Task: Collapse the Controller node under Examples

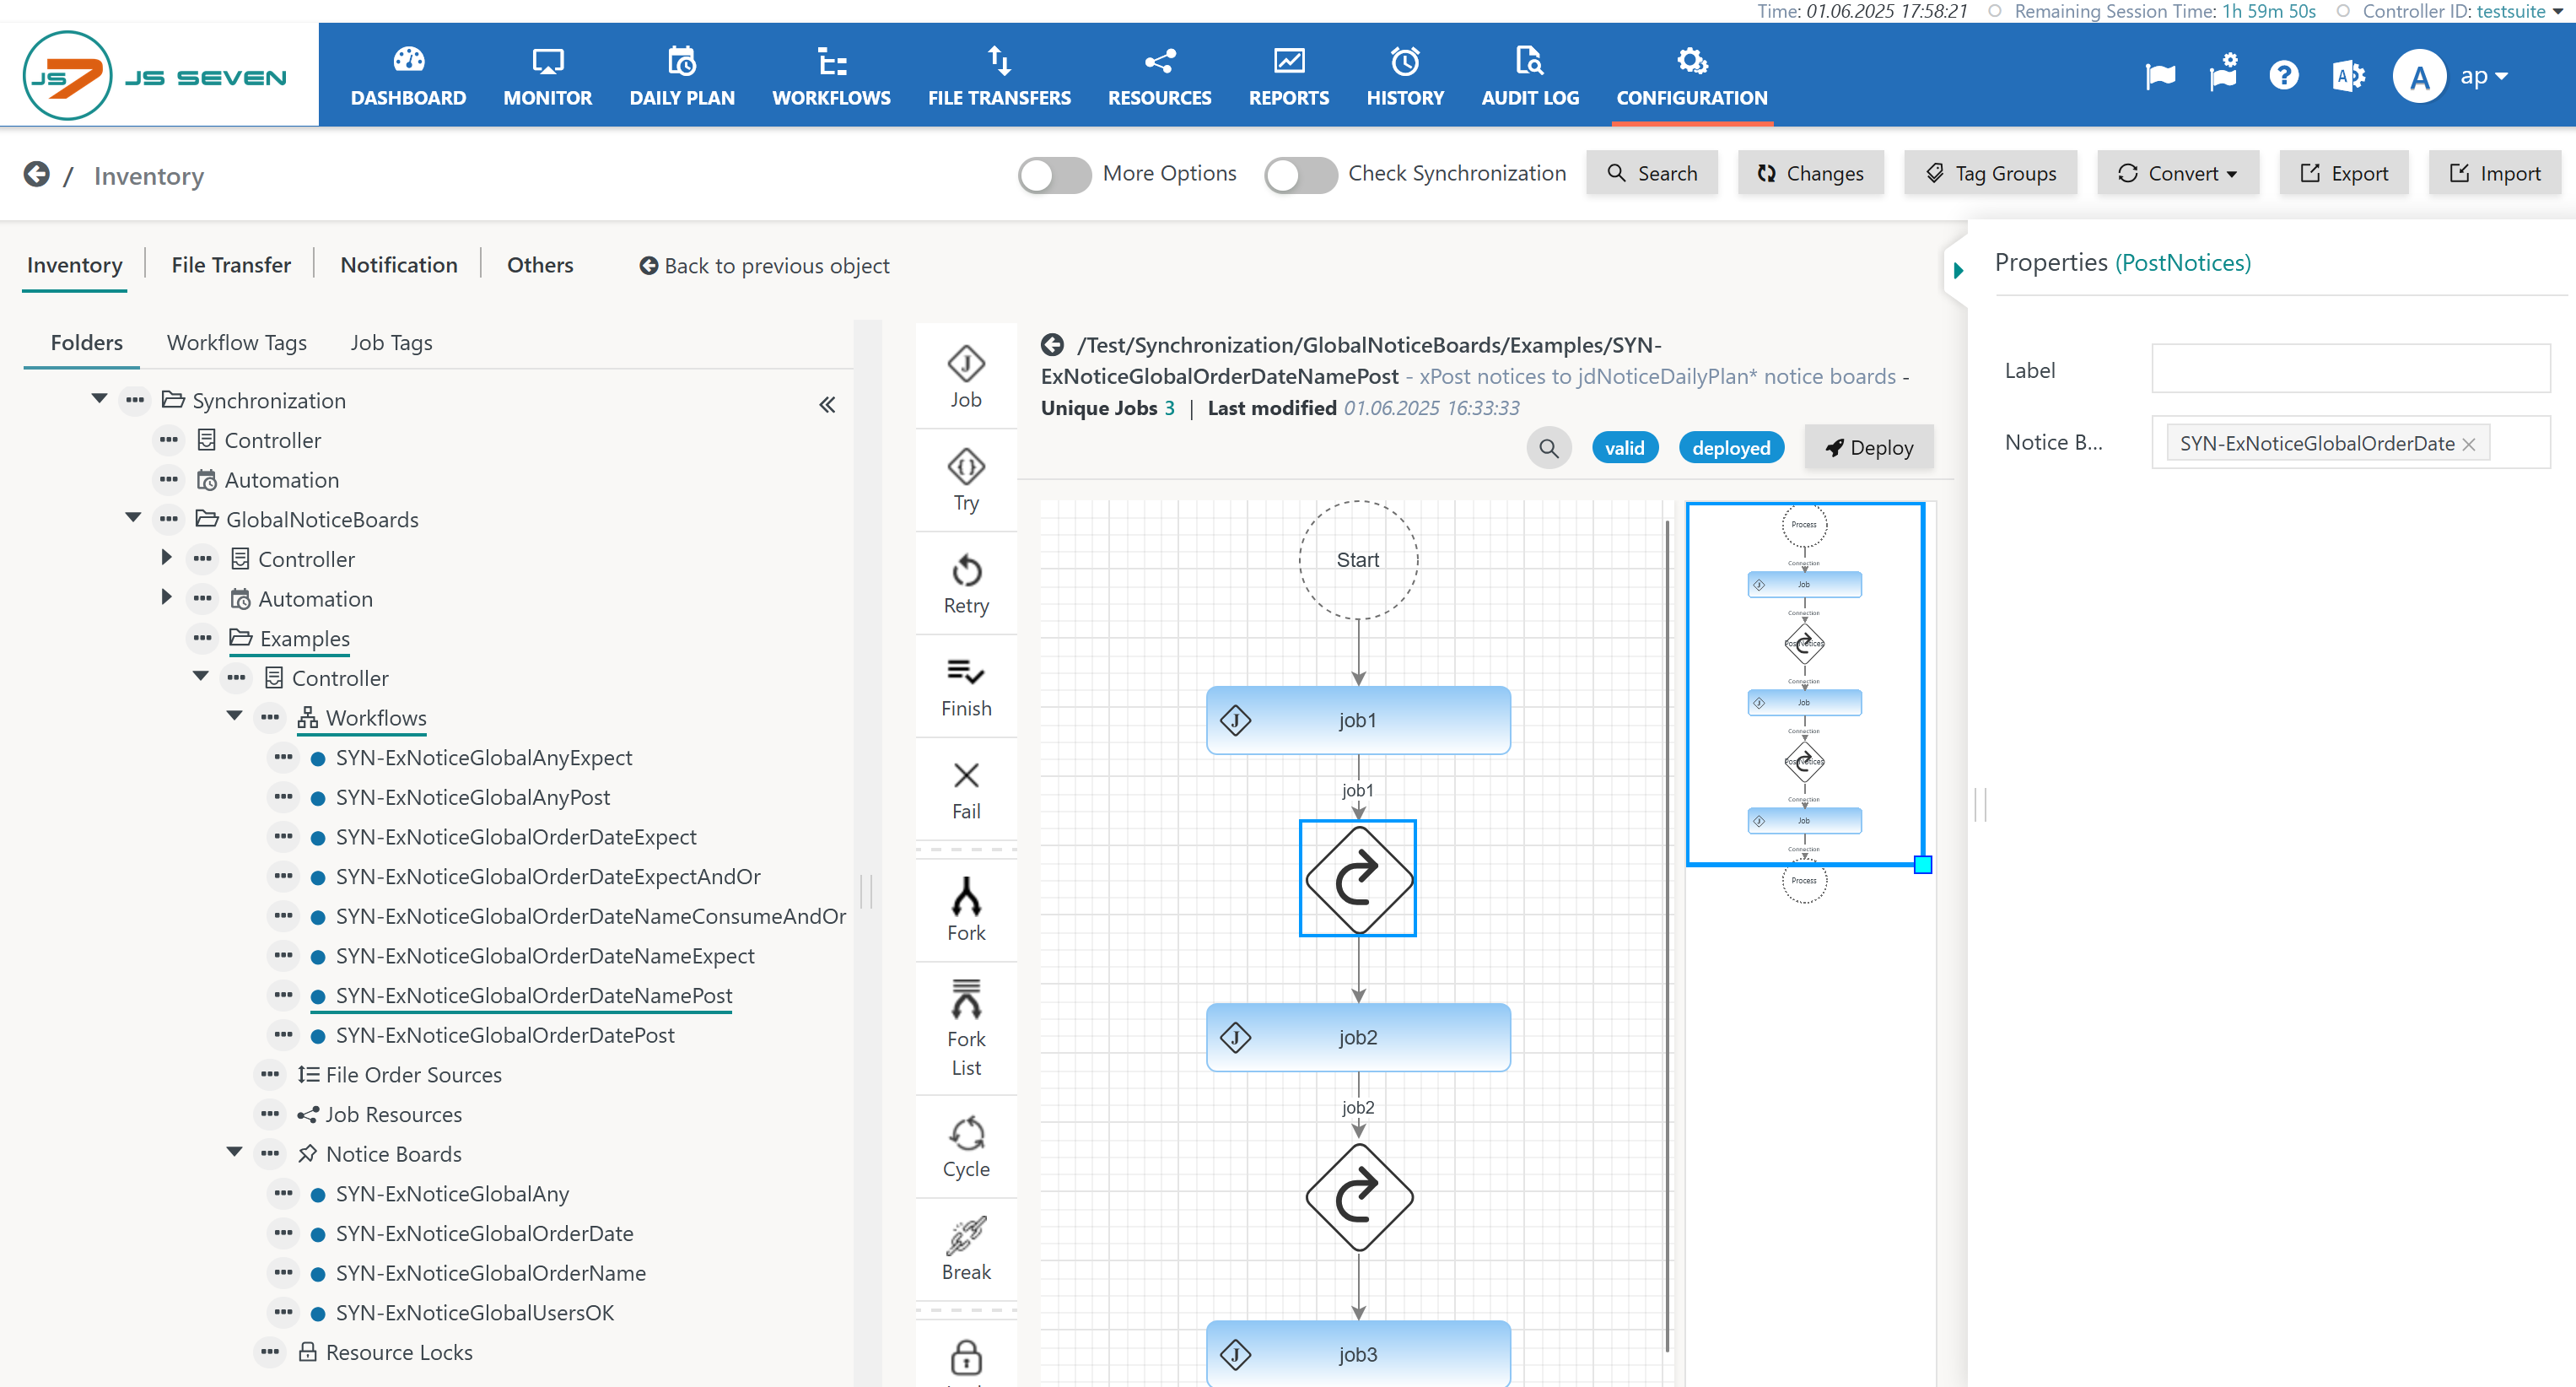Action: pos(201,676)
